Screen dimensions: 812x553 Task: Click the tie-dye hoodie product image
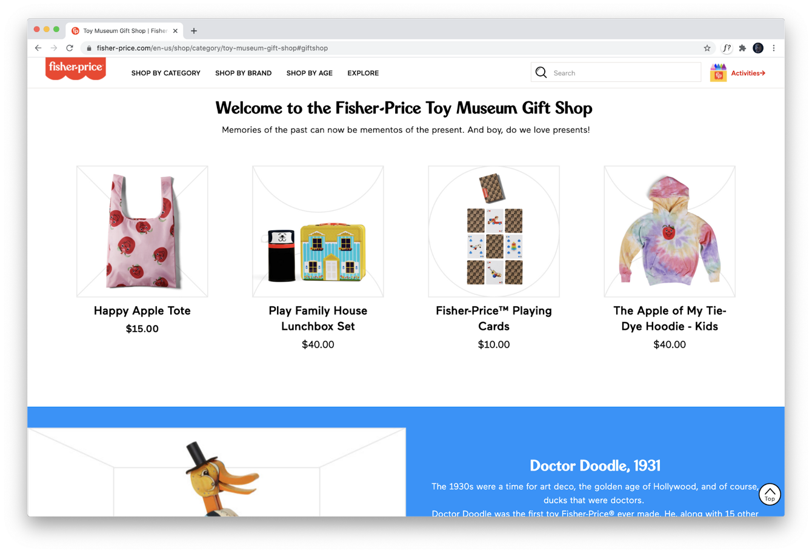[670, 232]
